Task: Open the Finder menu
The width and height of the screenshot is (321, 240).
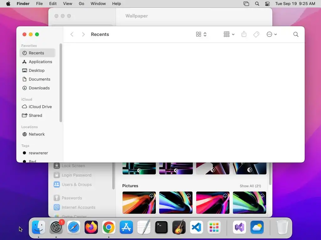Action: coord(23,4)
